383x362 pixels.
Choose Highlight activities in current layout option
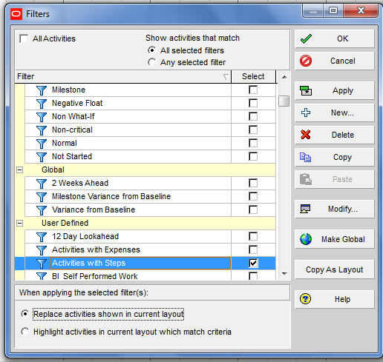coord(25,332)
